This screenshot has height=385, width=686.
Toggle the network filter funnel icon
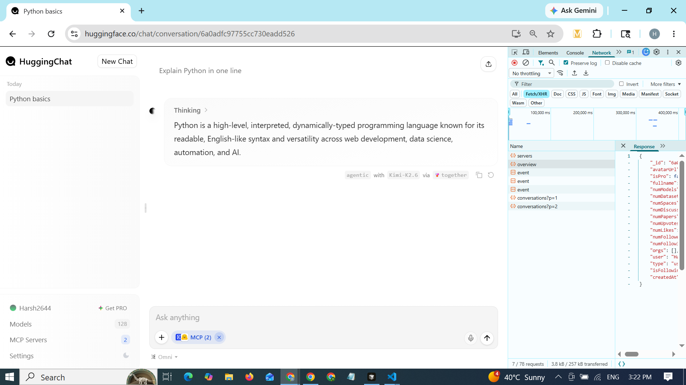pos(541,63)
